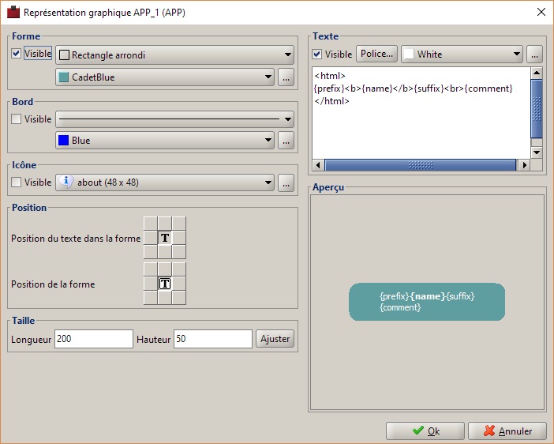Select center T cell of shape position grid
554x444 pixels.
click(165, 284)
